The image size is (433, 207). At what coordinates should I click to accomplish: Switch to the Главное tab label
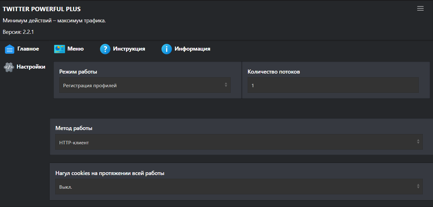click(x=28, y=49)
